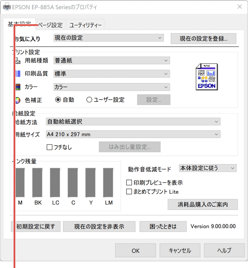Click the ヘルプ button
The height and width of the screenshot is (268, 248).
click(224, 251)
